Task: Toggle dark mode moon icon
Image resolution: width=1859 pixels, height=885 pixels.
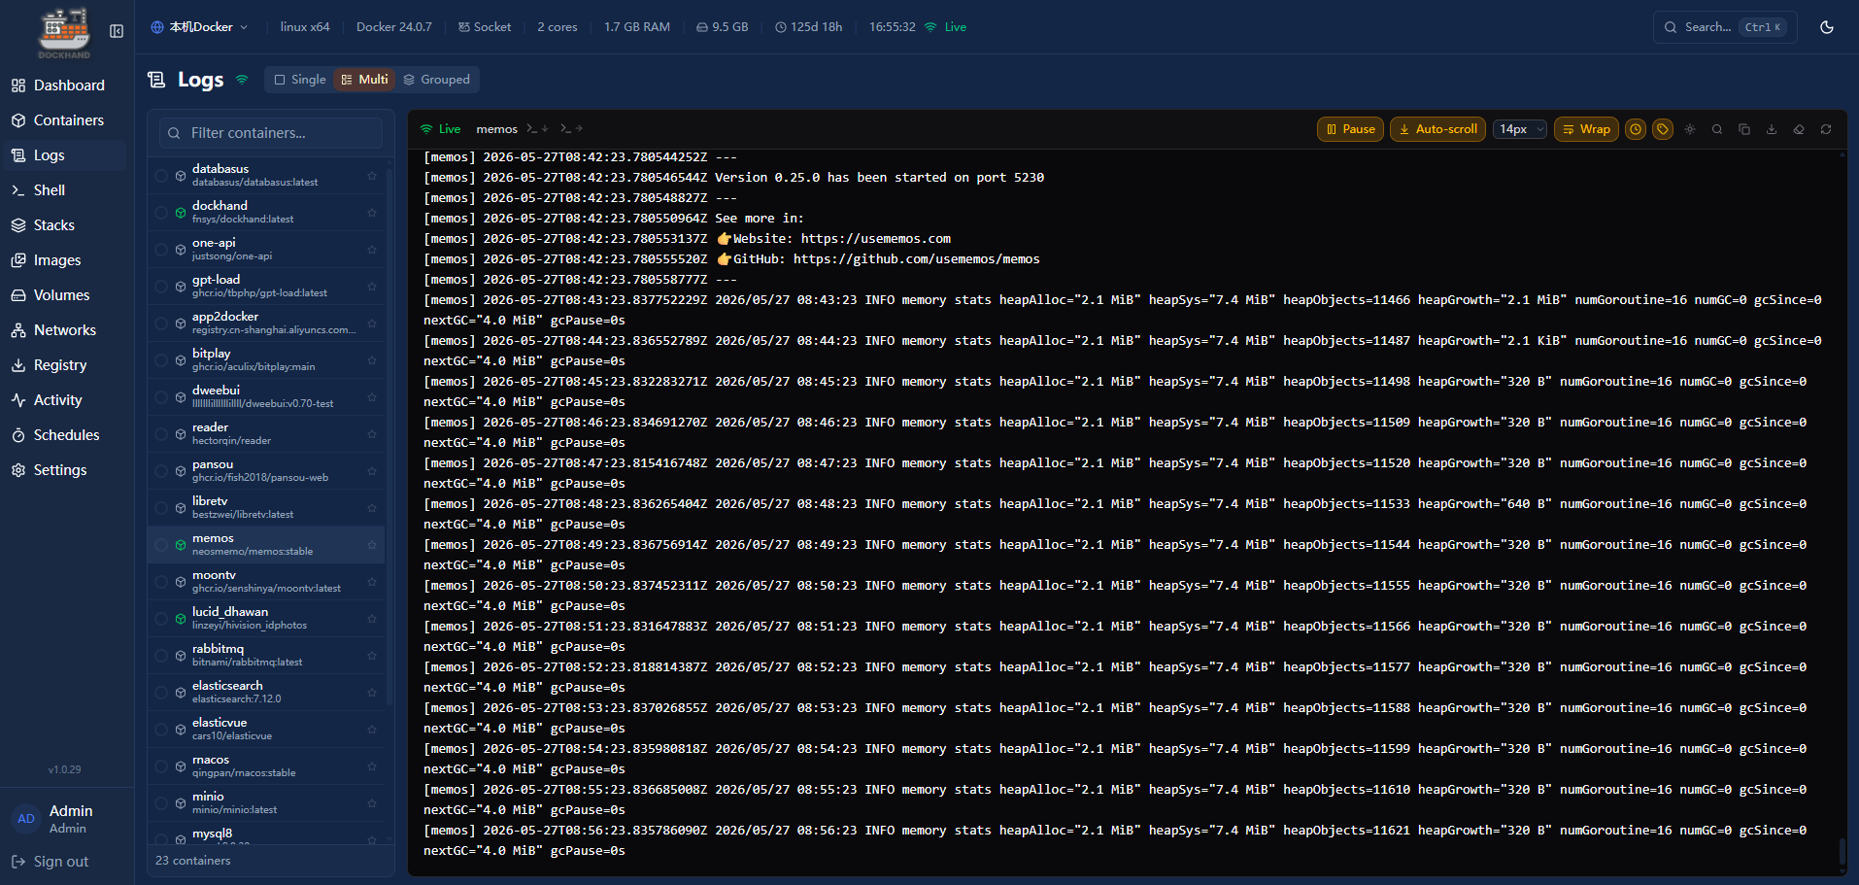Action: tap(1827, 27)
